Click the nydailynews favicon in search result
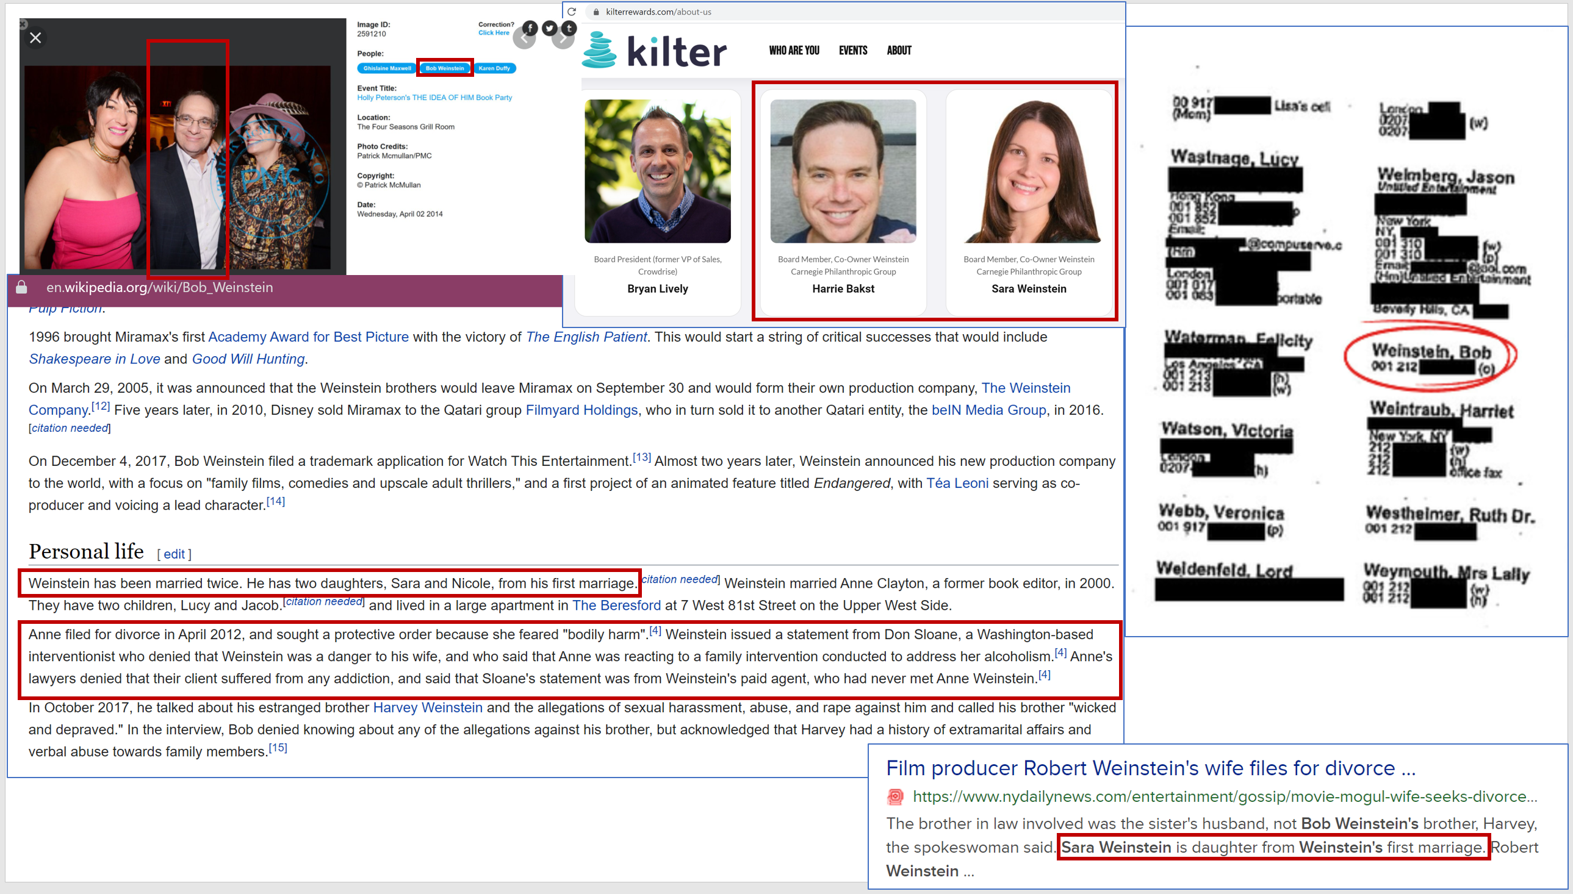This screenshot has height=894, width=1573. point(896,797)
